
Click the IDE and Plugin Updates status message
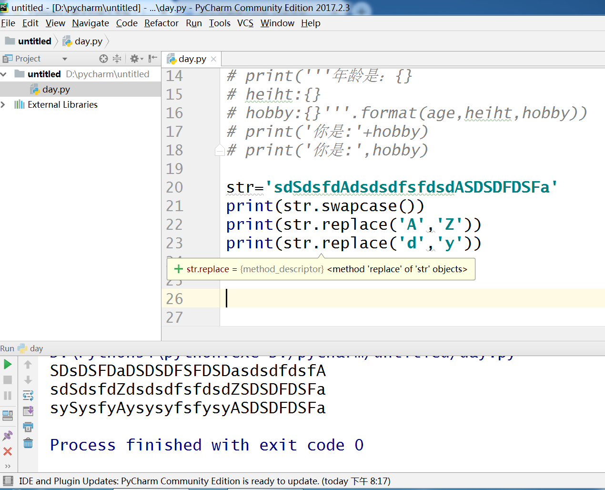click(x=204, y=481)
